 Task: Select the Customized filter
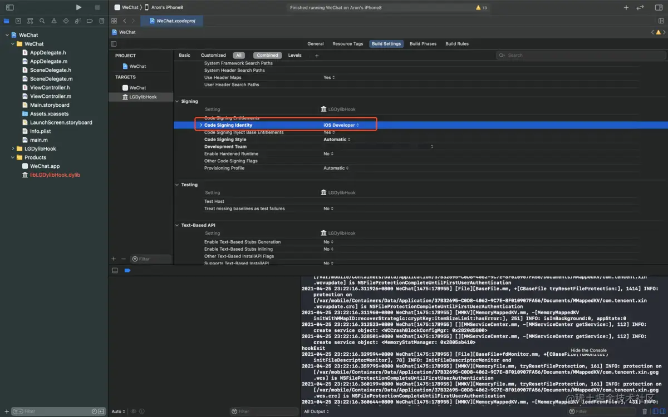click(213, 55)
